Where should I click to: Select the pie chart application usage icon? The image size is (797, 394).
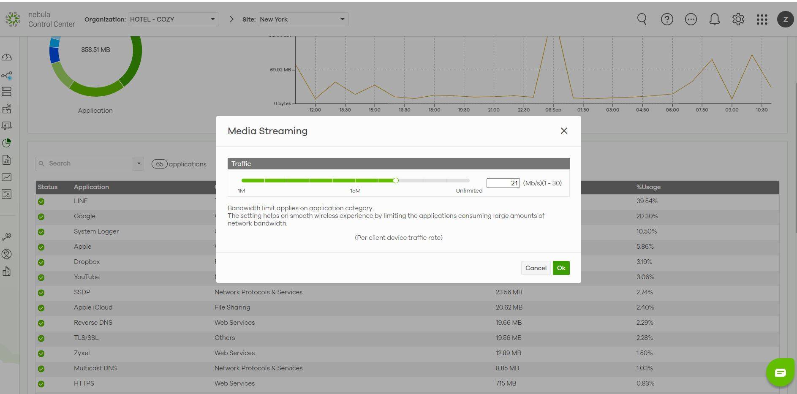[7, 143]
